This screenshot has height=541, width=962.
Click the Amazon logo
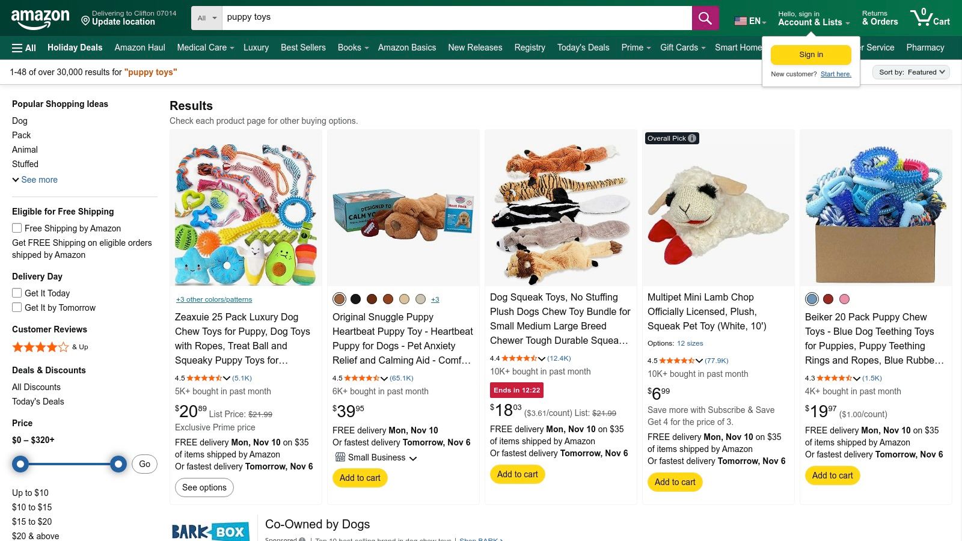(40, 18)
